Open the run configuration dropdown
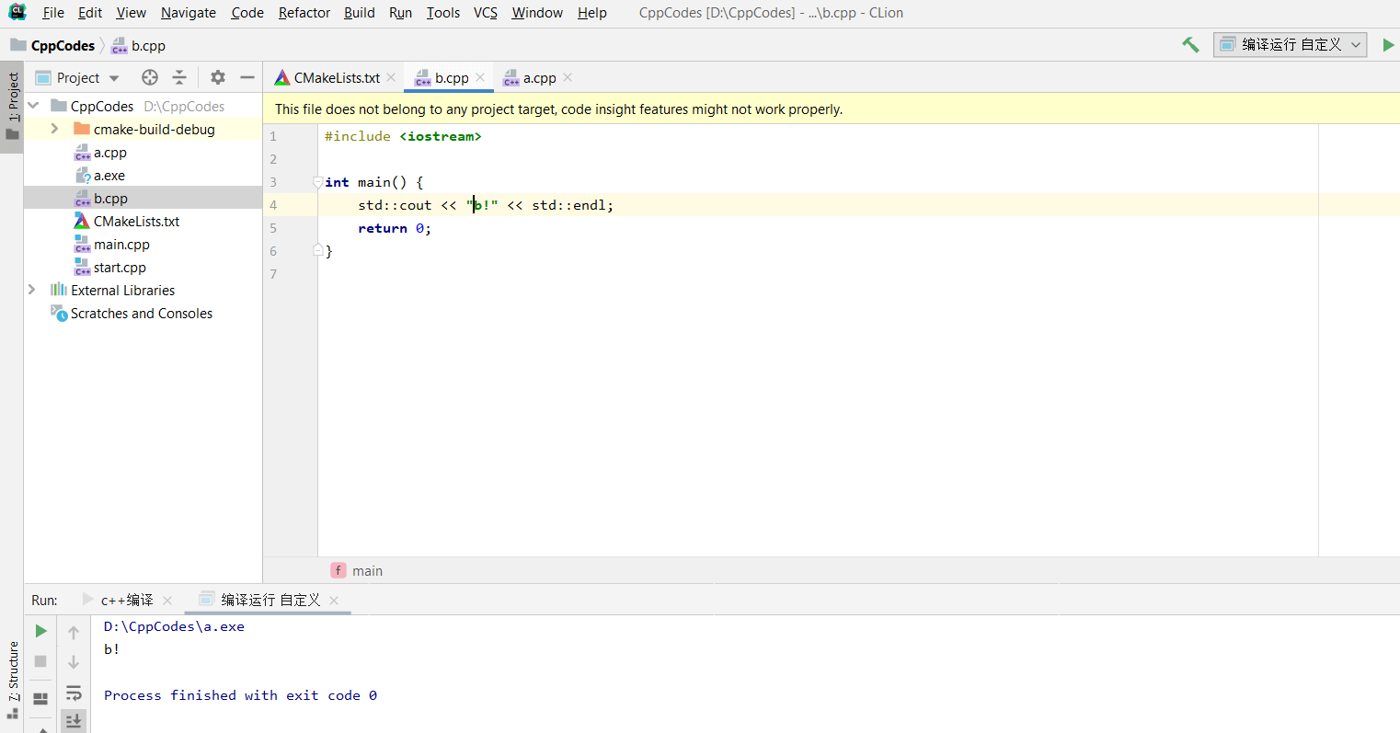The width and height of the screenshot is (1400, 733). (1290, 45)
